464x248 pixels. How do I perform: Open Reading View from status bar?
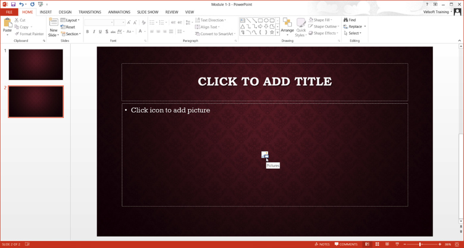[x=387, y=244]
